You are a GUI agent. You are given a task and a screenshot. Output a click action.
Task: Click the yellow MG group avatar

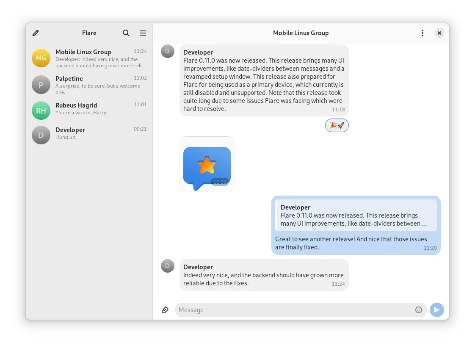(41, 58)
